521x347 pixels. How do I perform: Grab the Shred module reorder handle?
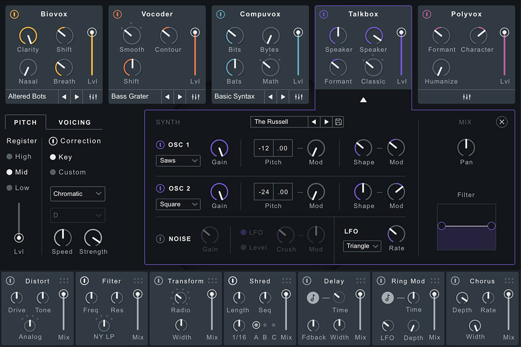286,281
